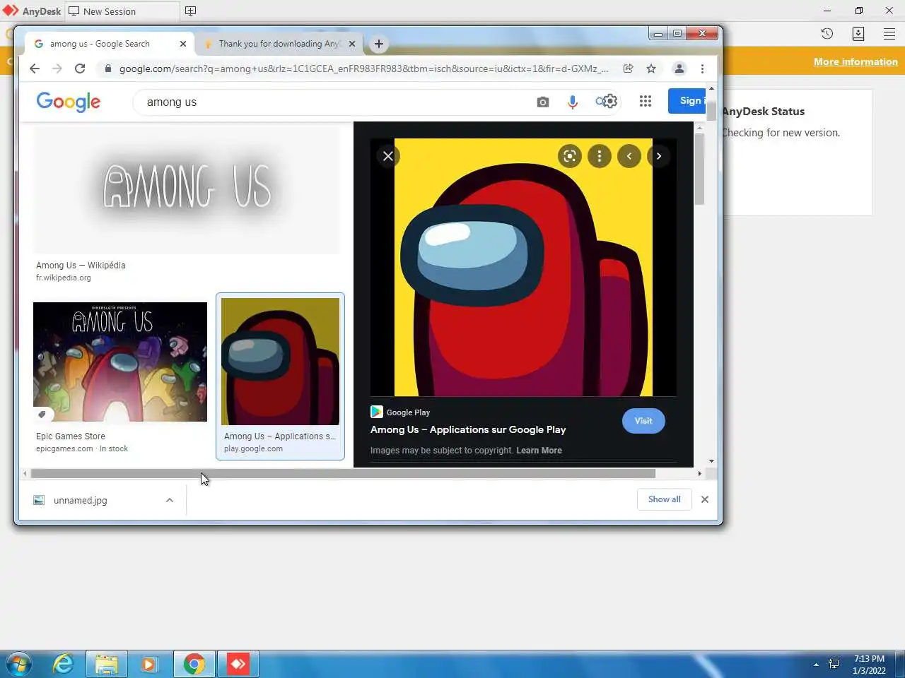Image resolution: width=905 pixels, height=678 pixels.
Task: Click the horizontal scrollbar right arrow
Action: tap(700, 474)
